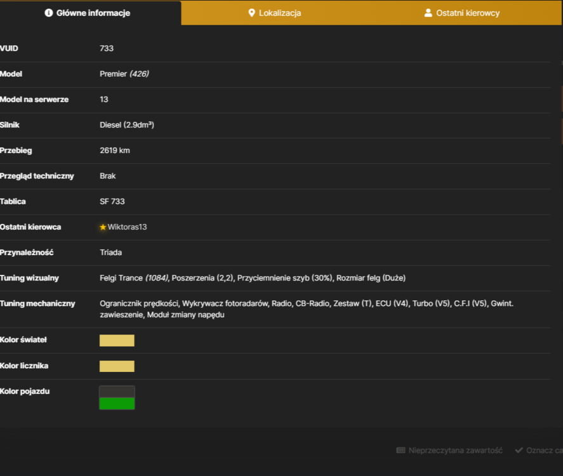563x476 pixels.
Task: Click the checkmark icon beside Oznacz
Action: (x=519, y=450)
